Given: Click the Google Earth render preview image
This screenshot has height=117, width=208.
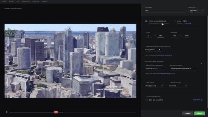Looking at the screenshot, I should (71, 61).
